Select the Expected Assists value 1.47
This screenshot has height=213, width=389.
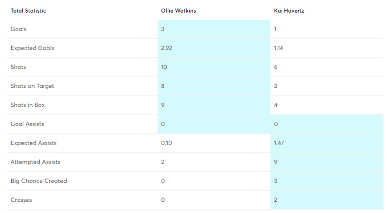pyautogui.click(x=279, y=143)
